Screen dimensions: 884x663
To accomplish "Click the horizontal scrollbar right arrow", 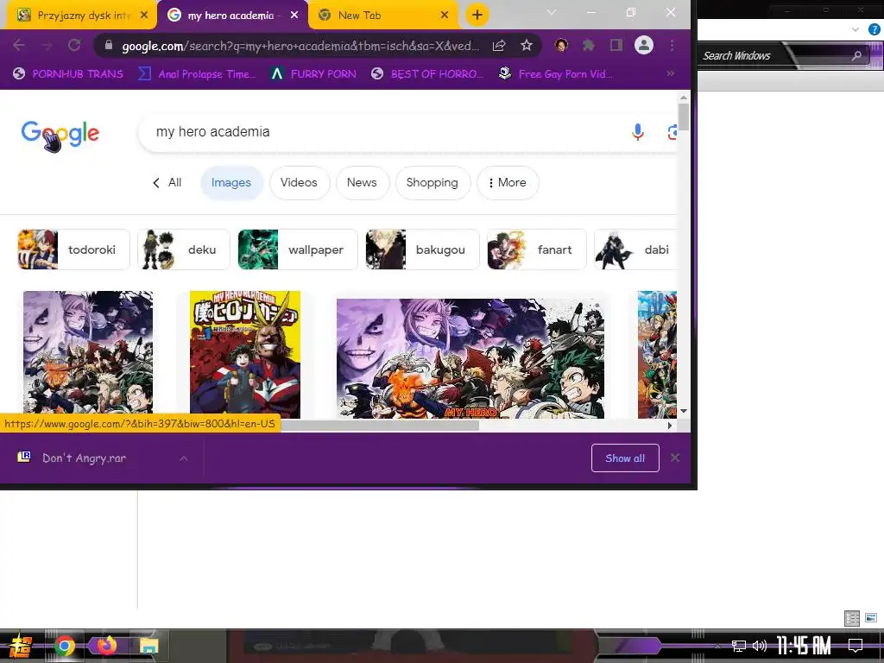I will point(670,426).
